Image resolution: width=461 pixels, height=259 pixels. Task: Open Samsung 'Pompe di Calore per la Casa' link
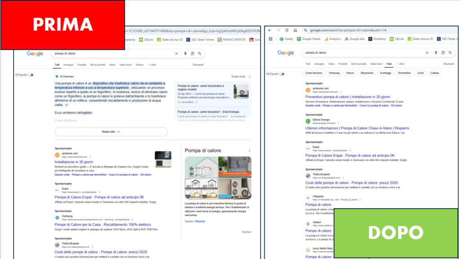(103, 225)
